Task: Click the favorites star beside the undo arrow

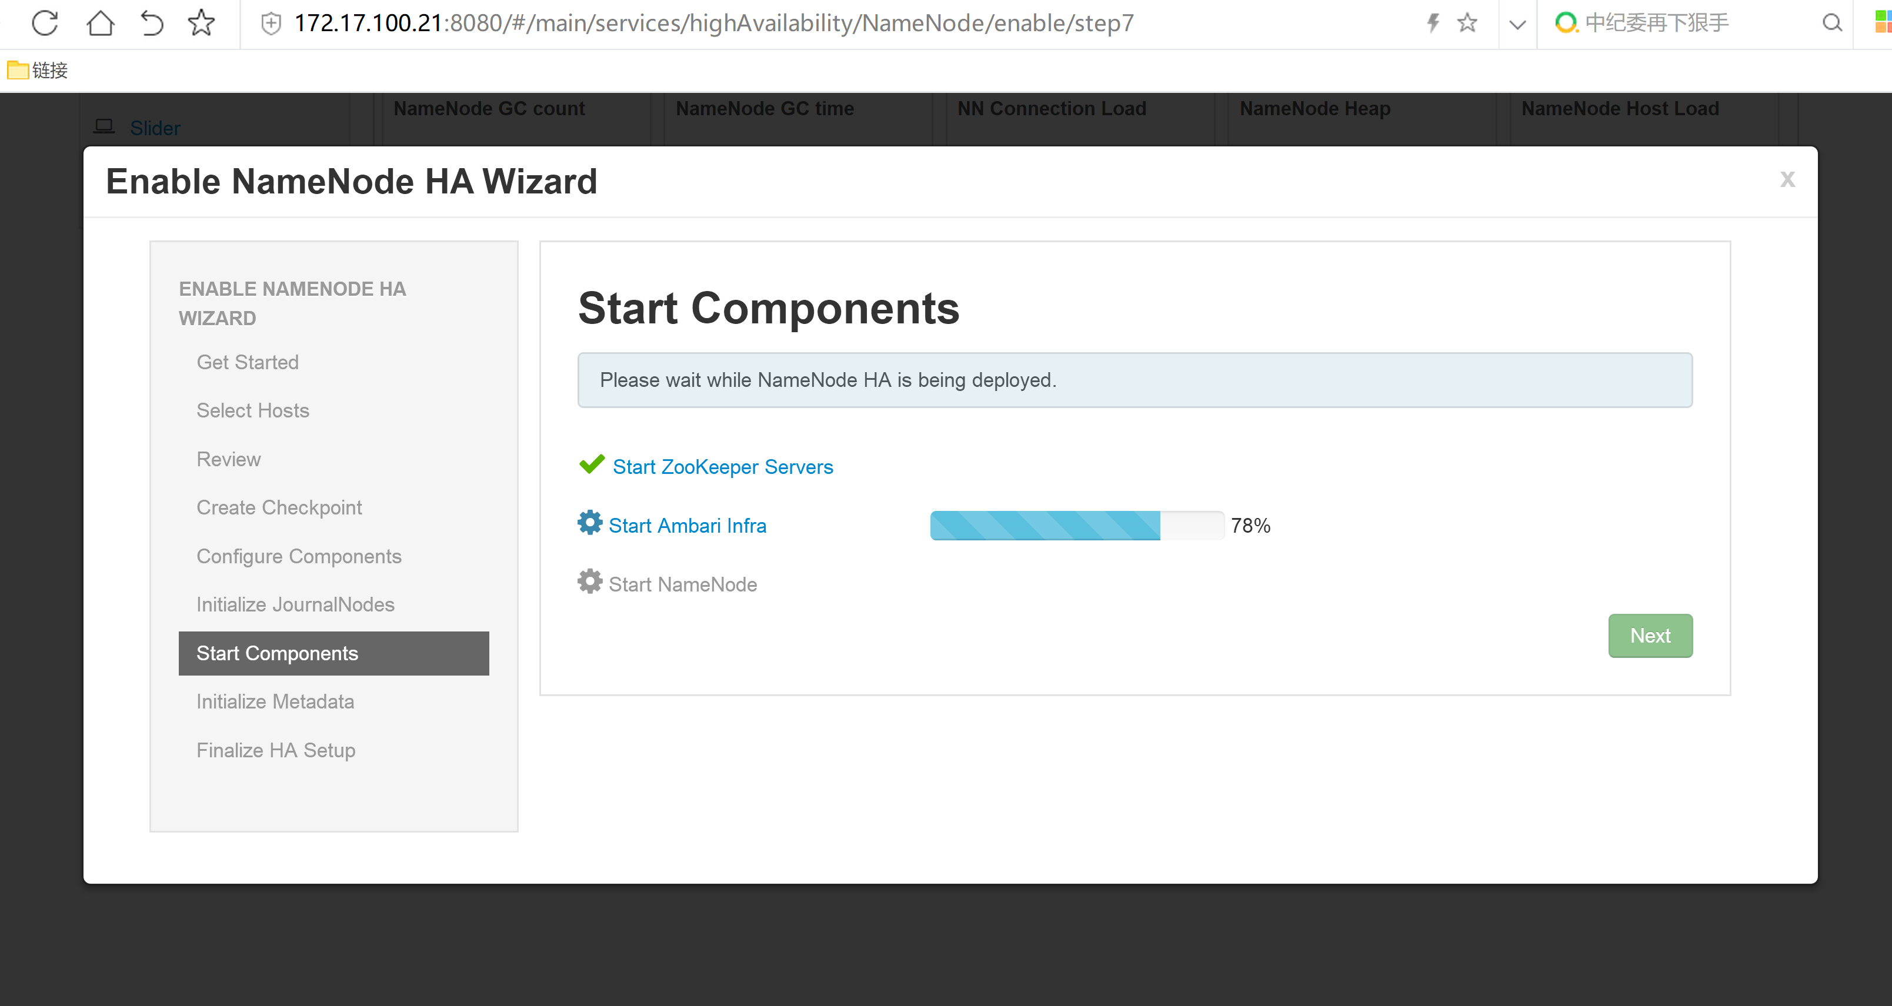Action: click(201, 23)
